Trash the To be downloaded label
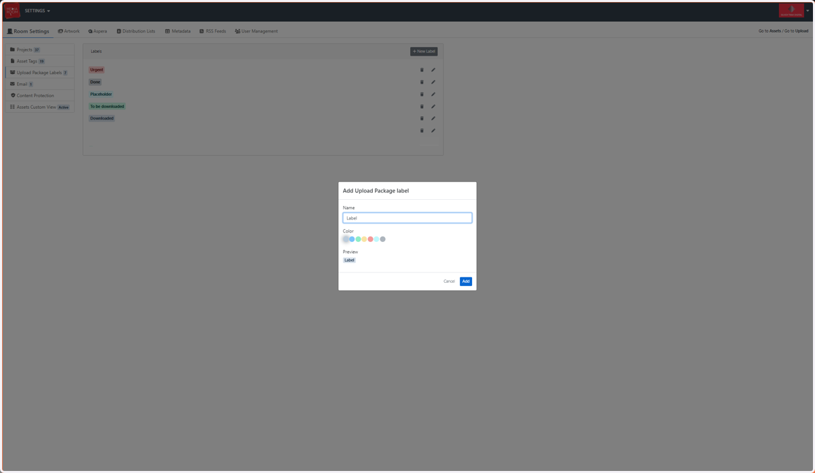 click(x=422, y=107)
